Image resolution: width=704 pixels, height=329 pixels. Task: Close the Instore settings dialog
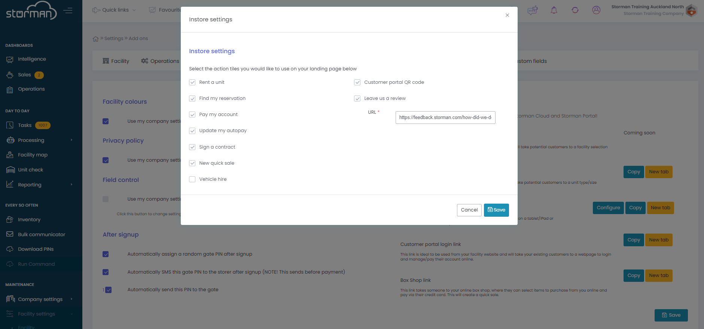click(x=507, y=15)
